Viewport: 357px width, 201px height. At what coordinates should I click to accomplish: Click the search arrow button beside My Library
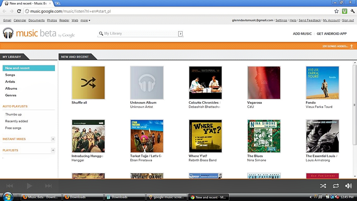coord(180,34)
